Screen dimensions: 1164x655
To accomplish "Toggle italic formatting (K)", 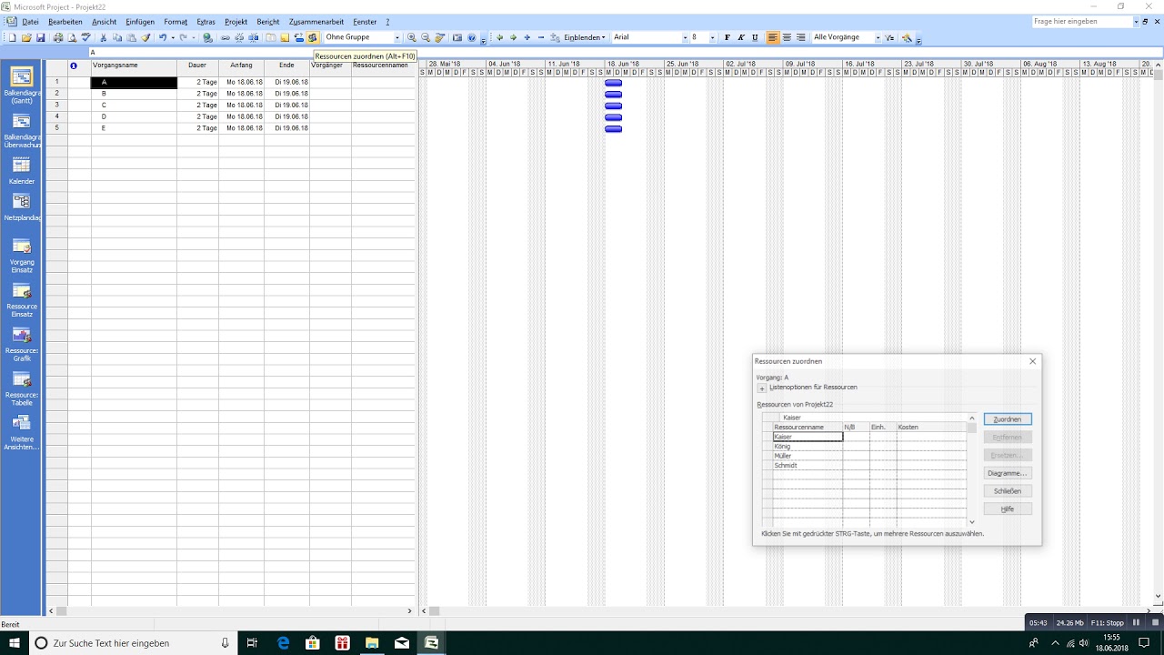I will tap(741, 37).
